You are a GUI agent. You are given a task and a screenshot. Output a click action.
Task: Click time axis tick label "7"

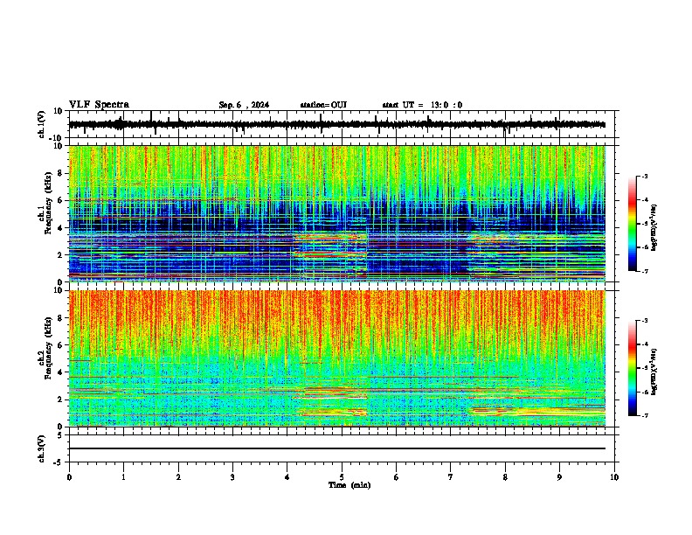click(x=451, y=477)
